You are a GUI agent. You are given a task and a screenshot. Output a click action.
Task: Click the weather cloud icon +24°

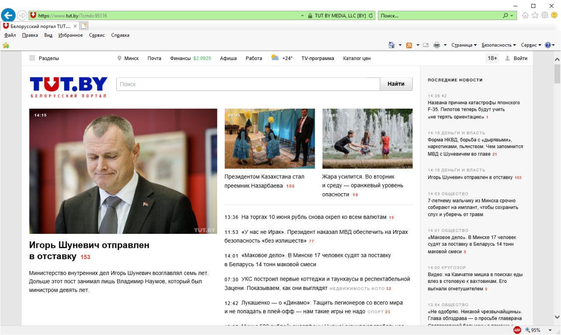(275, 58)
